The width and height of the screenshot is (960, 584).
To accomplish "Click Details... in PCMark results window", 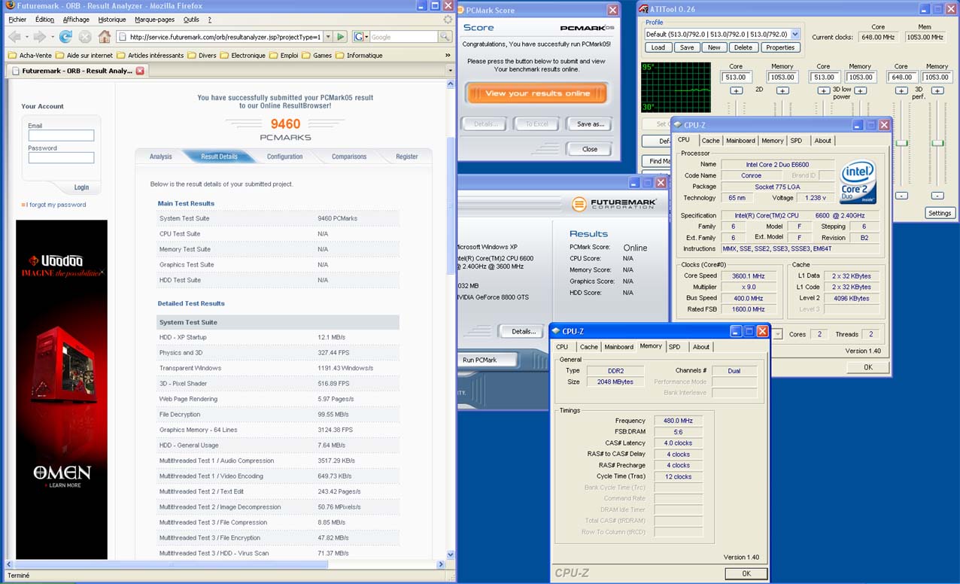I will pyautogui.click(x=524, y=331).
